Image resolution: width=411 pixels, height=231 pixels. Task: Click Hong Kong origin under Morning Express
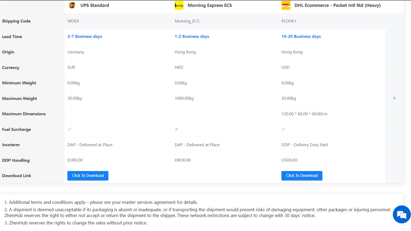(185, 52)
